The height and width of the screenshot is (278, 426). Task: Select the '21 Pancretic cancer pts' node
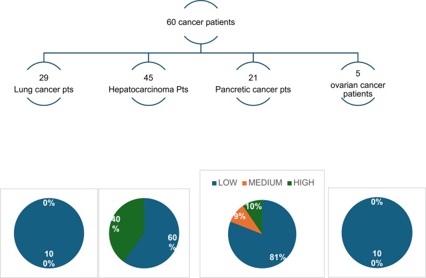[x=253, y=84]
